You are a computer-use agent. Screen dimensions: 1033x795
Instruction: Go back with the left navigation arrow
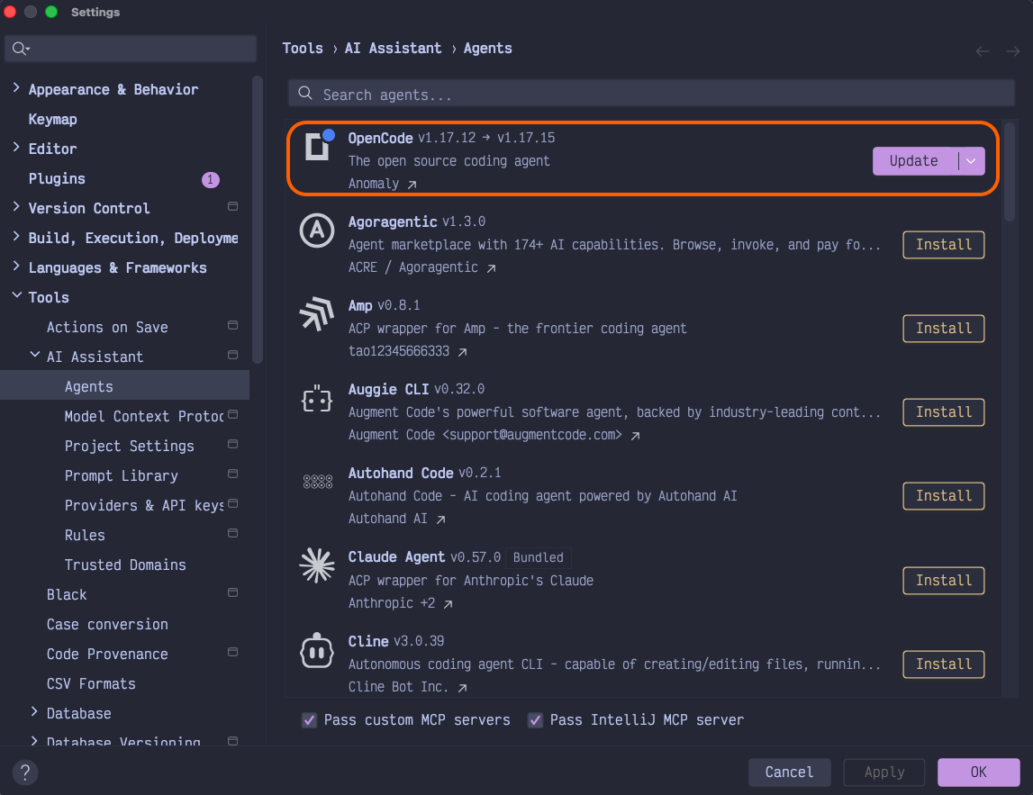click(983, 50)
